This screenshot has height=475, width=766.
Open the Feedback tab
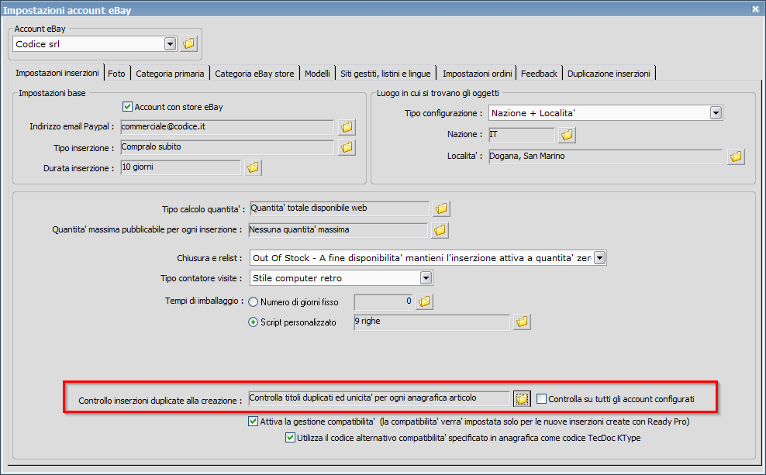[539, 74]
